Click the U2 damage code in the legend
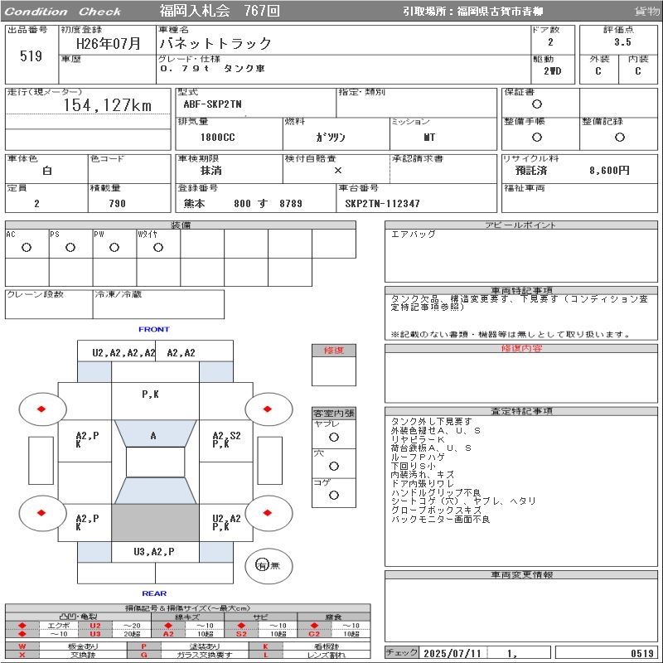 pyautogui.click(x=94, y=626)
